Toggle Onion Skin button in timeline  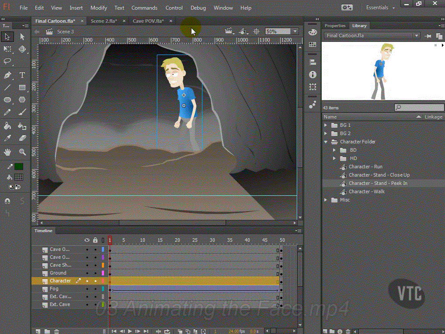[x=180, y=331]
